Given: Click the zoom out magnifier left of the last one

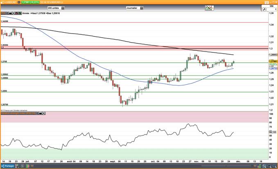Looking at the screenshot, I should (x=269, y=166).
